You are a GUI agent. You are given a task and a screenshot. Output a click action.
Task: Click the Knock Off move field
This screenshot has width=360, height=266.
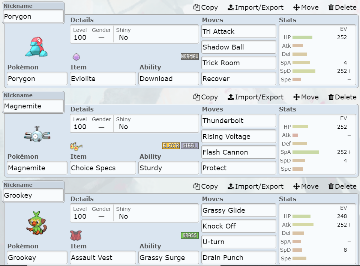tap(239, 226)
